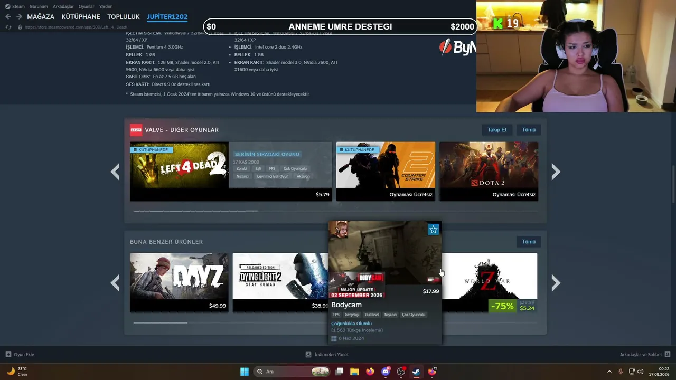The height and width of the screenshot is (380, 676).
Task: Open Arkadaşlar ve Sohbet label
Action: 641,355
